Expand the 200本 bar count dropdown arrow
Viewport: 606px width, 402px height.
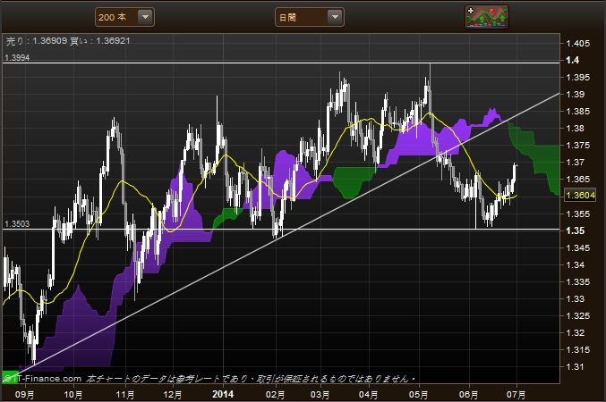(145, 17)
